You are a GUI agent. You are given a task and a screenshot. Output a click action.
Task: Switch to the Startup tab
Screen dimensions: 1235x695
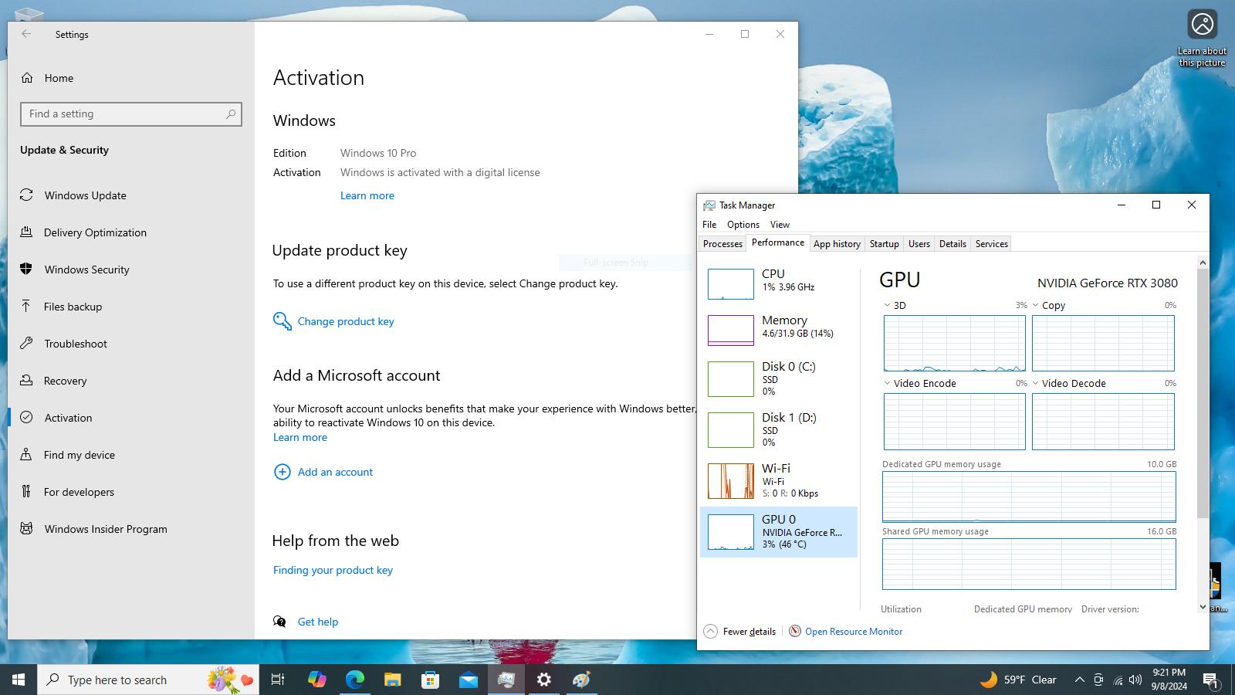click(885, 244)
